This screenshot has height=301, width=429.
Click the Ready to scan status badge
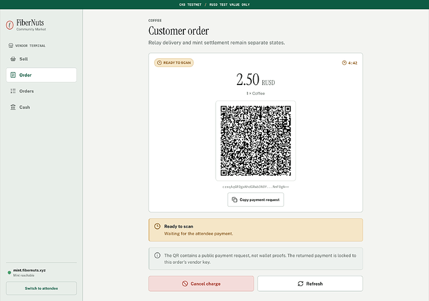[174, 63]
